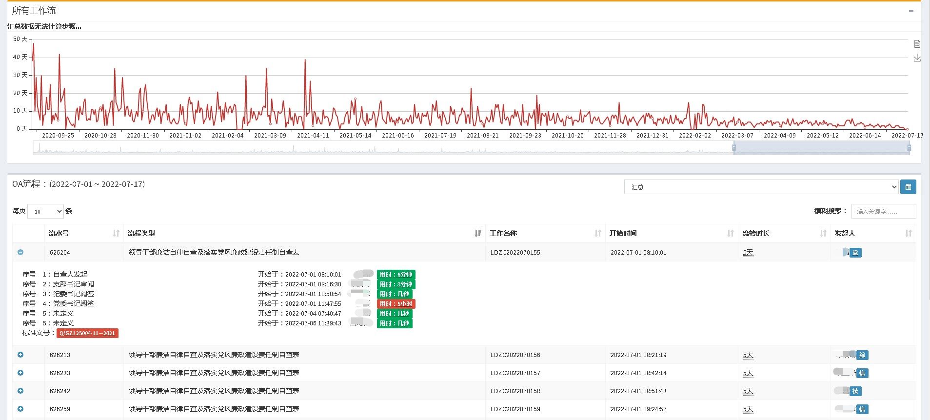Collapse the 所有工作流 panel with minus icon
930x420 pixels.
point(910,11)
